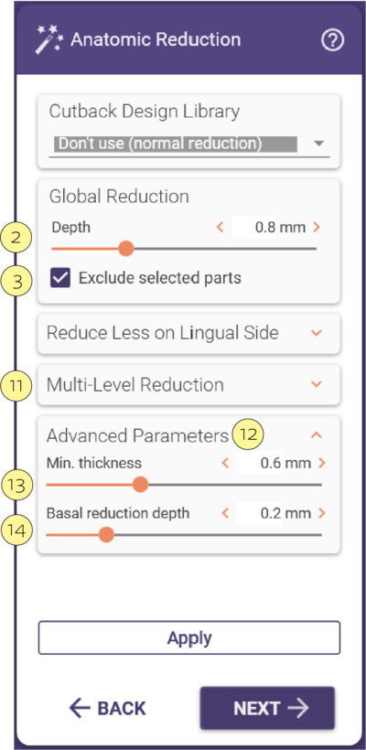Click the Global Reduction Depth slider handle
This screenshot has width=366, height=750.
tap(126, 249)
